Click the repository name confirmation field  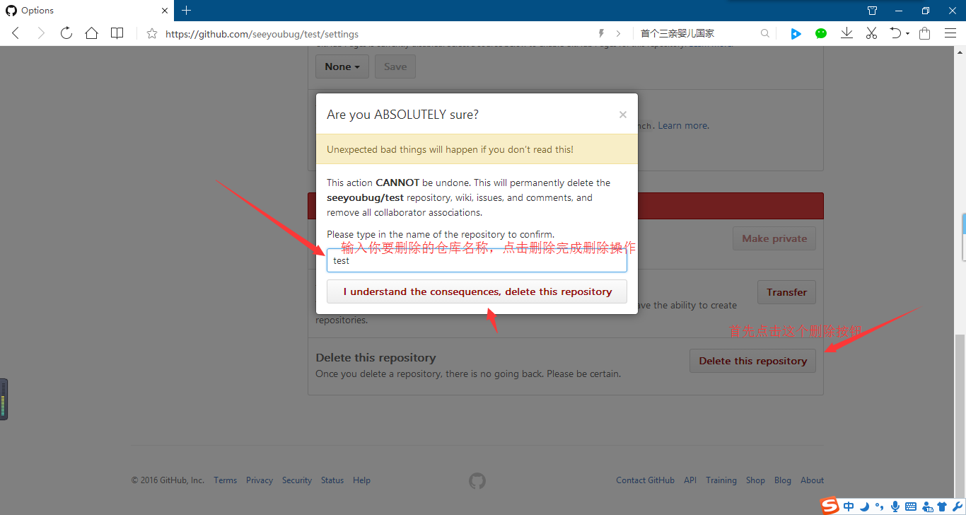477,260
